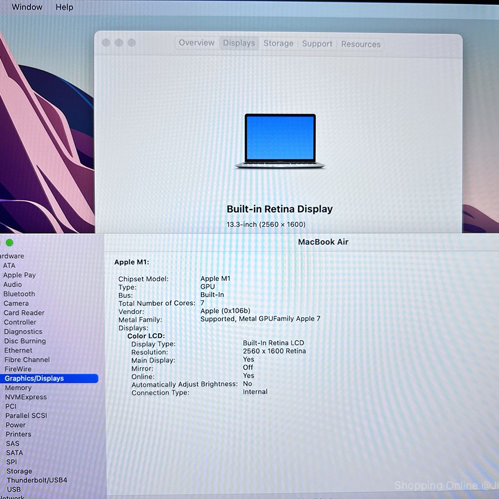Viewport: 499px width, 499px height.
Task: Open the Audio hardware section
Action: (x=13, y=284)
